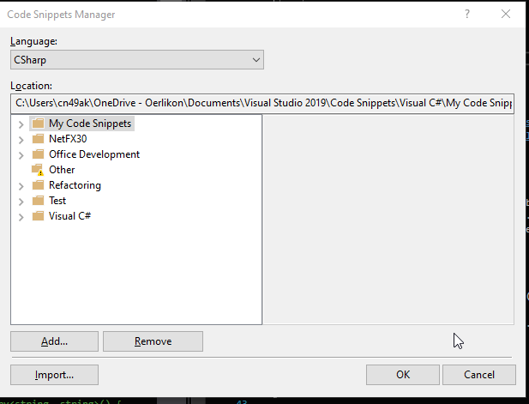529x404 pixels.
Task: Confirm with the OK button
Action: 402,375
